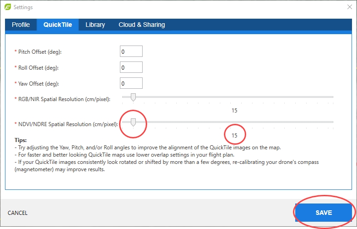Viewport: 357px width, 229px height.
Task: Click the NDVI/NDRE Spatial Resolution slider handle
Action: pos(133,122)
